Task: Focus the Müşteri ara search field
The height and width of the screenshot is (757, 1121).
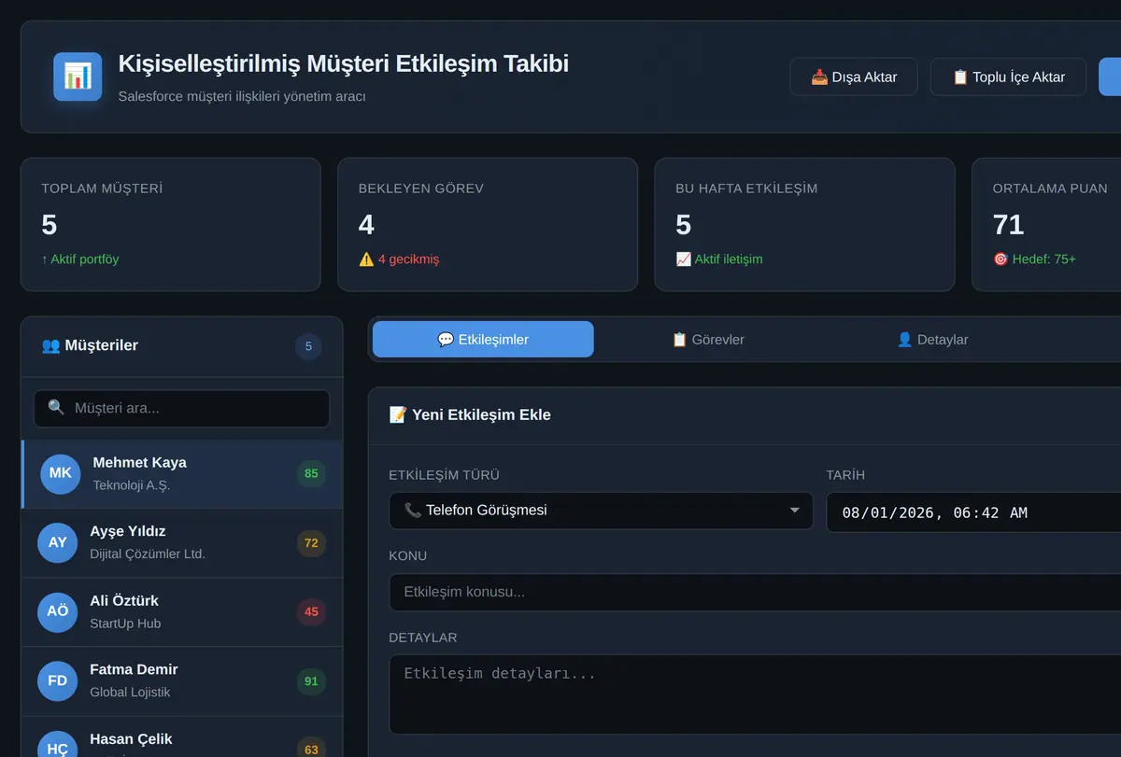Action: tap(182, 408)
